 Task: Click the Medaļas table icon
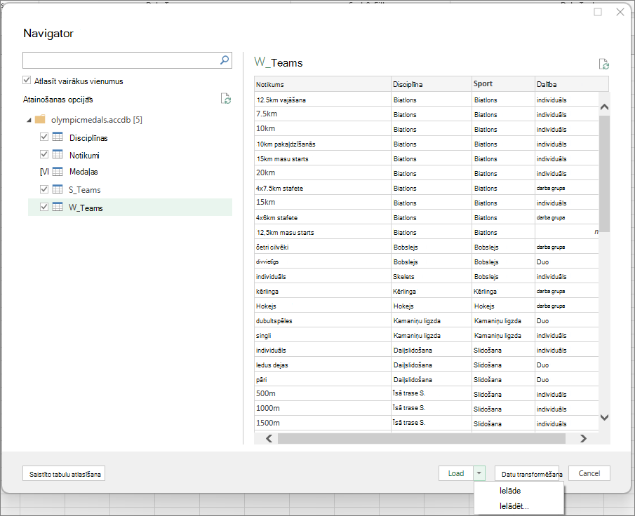pyautogui.click(x=58, y=172)
